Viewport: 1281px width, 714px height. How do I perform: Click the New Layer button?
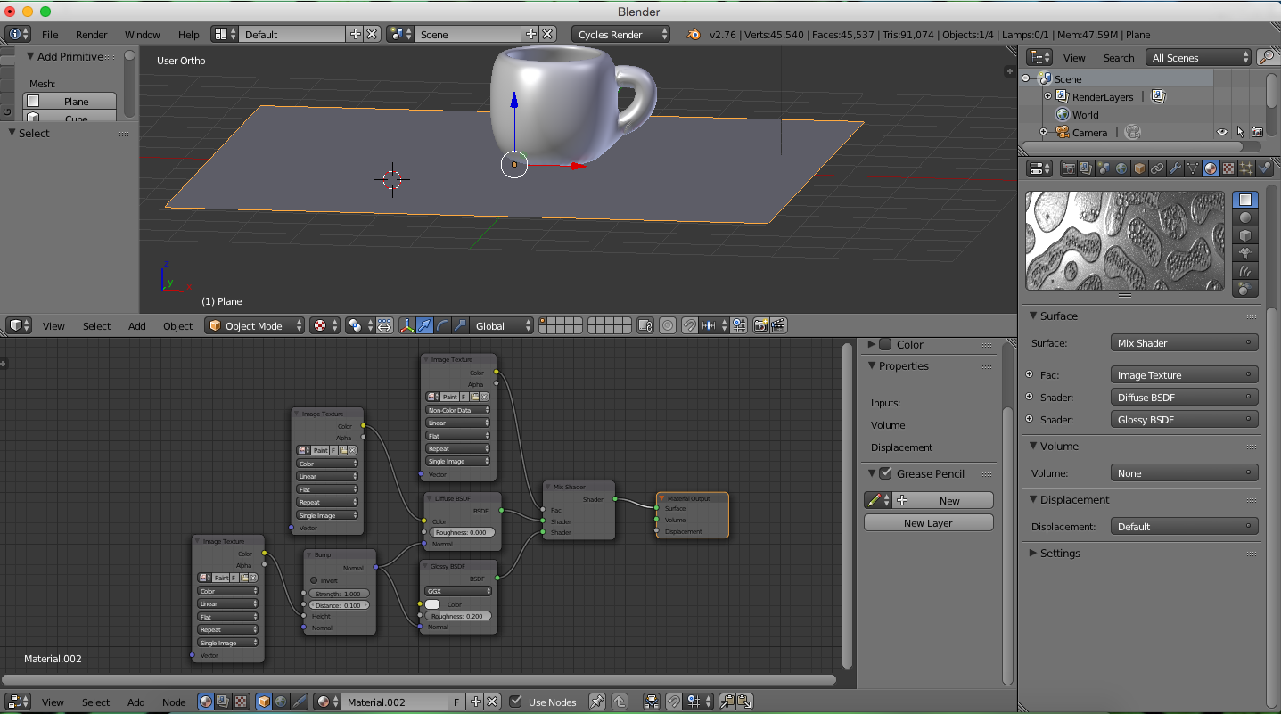click(x=928, y=522)
